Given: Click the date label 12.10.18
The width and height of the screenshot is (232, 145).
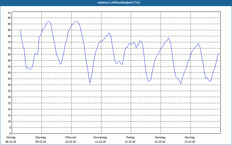Looking at the screenshot, I should 130,142.
